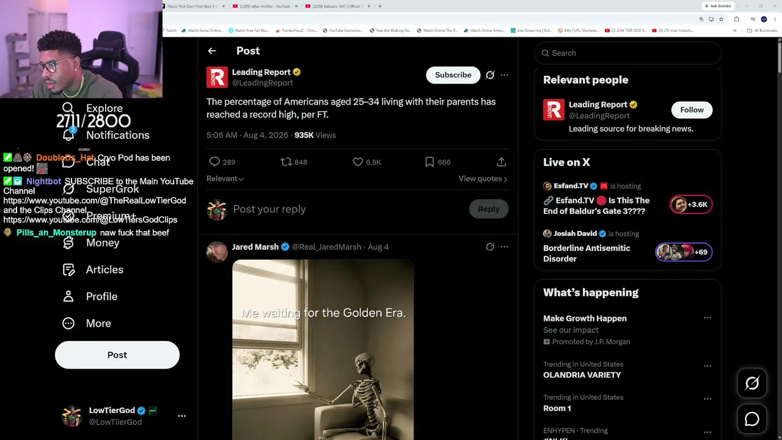The height and width of the screenshot is (440, 782).
Task: Open Room 1 trending topic
Action: [557, 408]
